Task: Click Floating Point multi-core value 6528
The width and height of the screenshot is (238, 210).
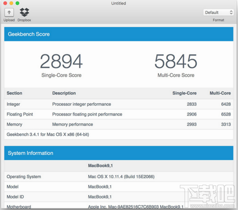Action: pos(226,114)
